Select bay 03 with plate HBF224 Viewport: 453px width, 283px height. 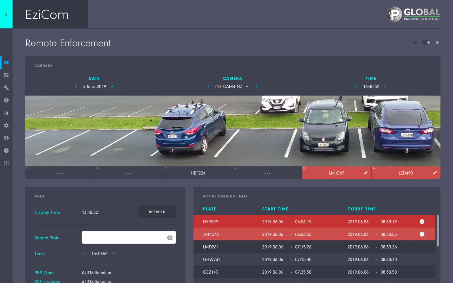(x=198, y=173)
